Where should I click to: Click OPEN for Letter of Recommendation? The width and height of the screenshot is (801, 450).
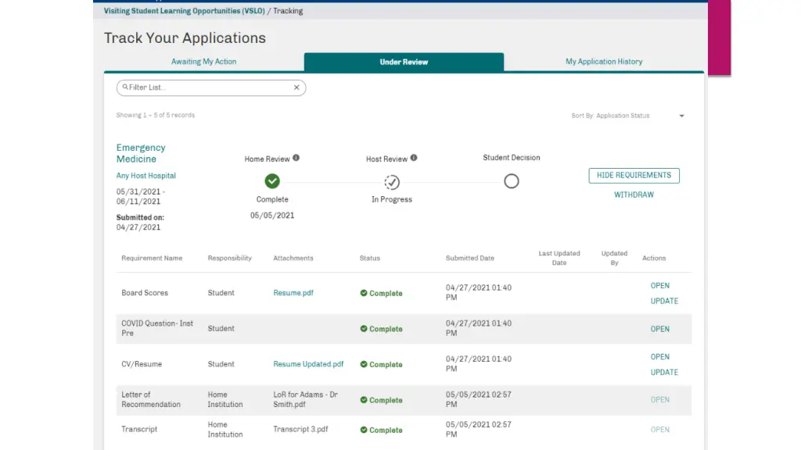coord(660,400)
